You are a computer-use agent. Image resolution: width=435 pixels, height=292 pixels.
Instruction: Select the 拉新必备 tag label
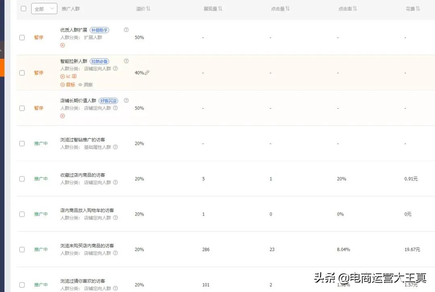[100, 61]
